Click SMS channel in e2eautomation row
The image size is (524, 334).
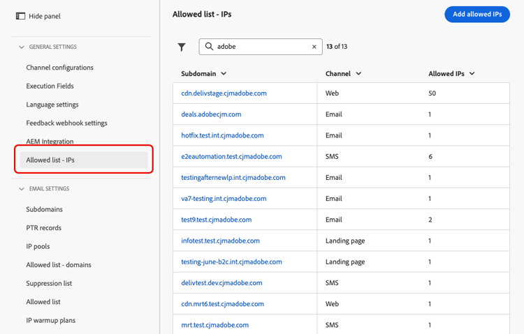[x=332, y=156]
